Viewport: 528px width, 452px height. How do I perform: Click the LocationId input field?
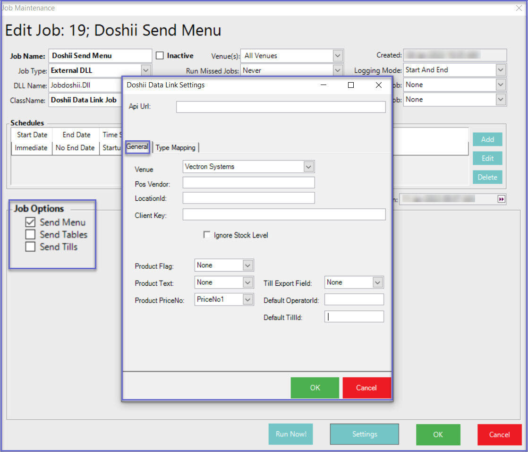pyautogui.click(x=248, y=198)
